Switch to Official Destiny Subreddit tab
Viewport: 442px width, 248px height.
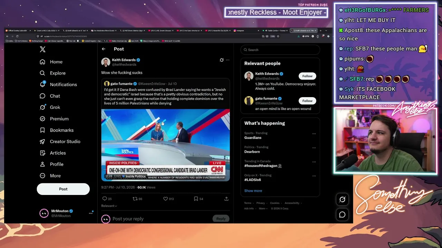tap(18, 31)
